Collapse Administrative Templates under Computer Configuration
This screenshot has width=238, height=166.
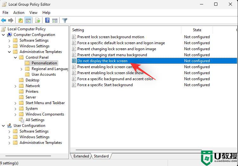[x=10, y=52]
